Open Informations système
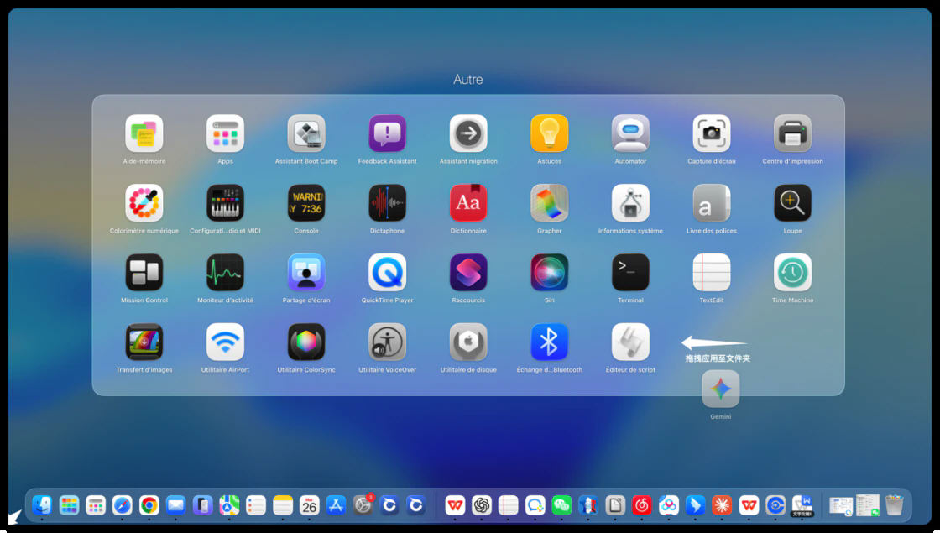 tap(630, 202)
